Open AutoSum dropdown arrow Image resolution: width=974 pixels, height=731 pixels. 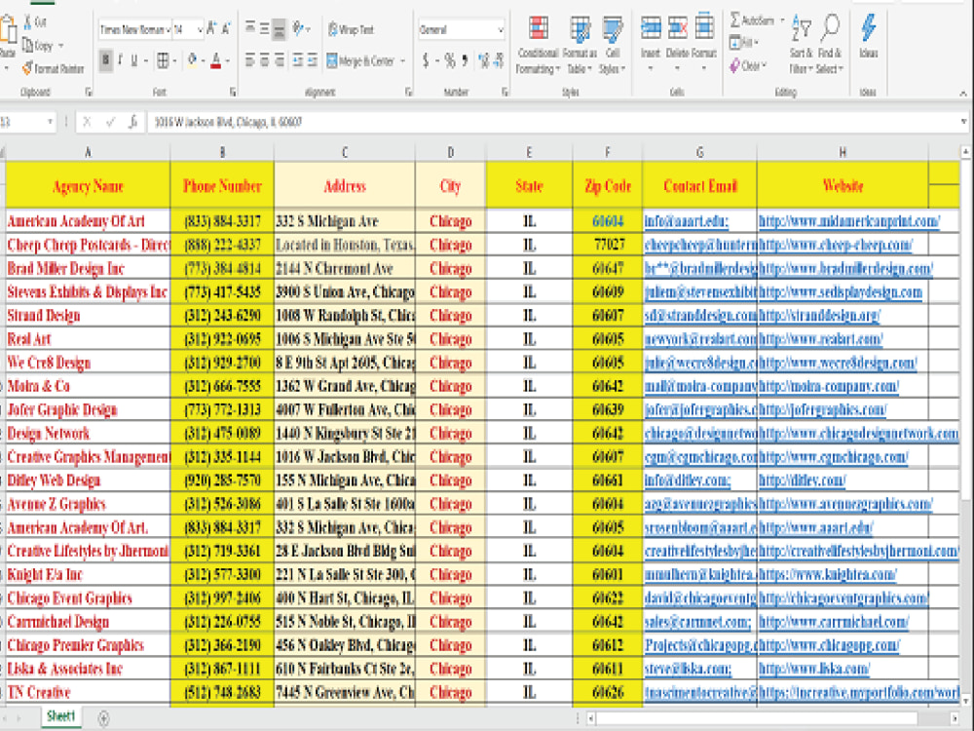click(782, 20)
